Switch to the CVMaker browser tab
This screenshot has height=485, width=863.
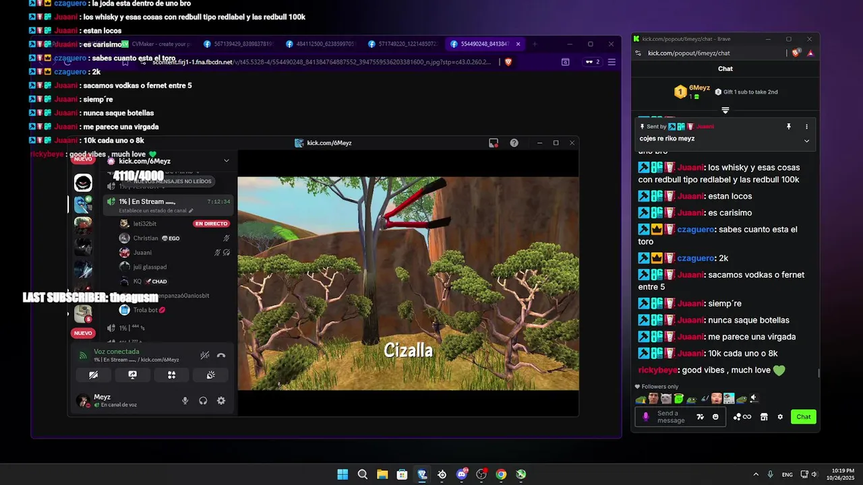tap(156, 44)
